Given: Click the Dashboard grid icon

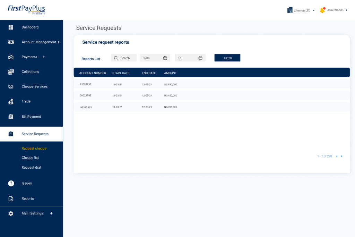Looking at the screenshot, I should point(11,27).
